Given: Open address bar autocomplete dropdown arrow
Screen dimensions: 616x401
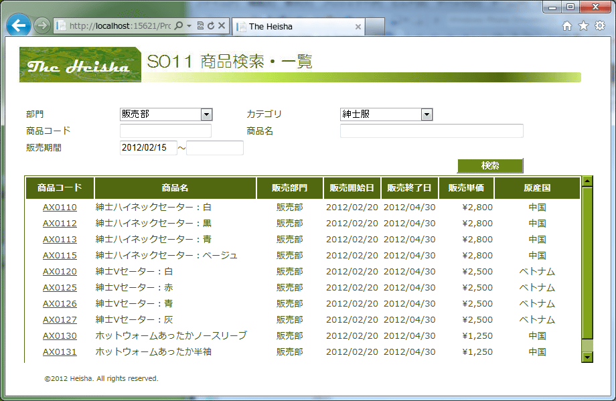Looking at the screenshot, I should 189,26.
